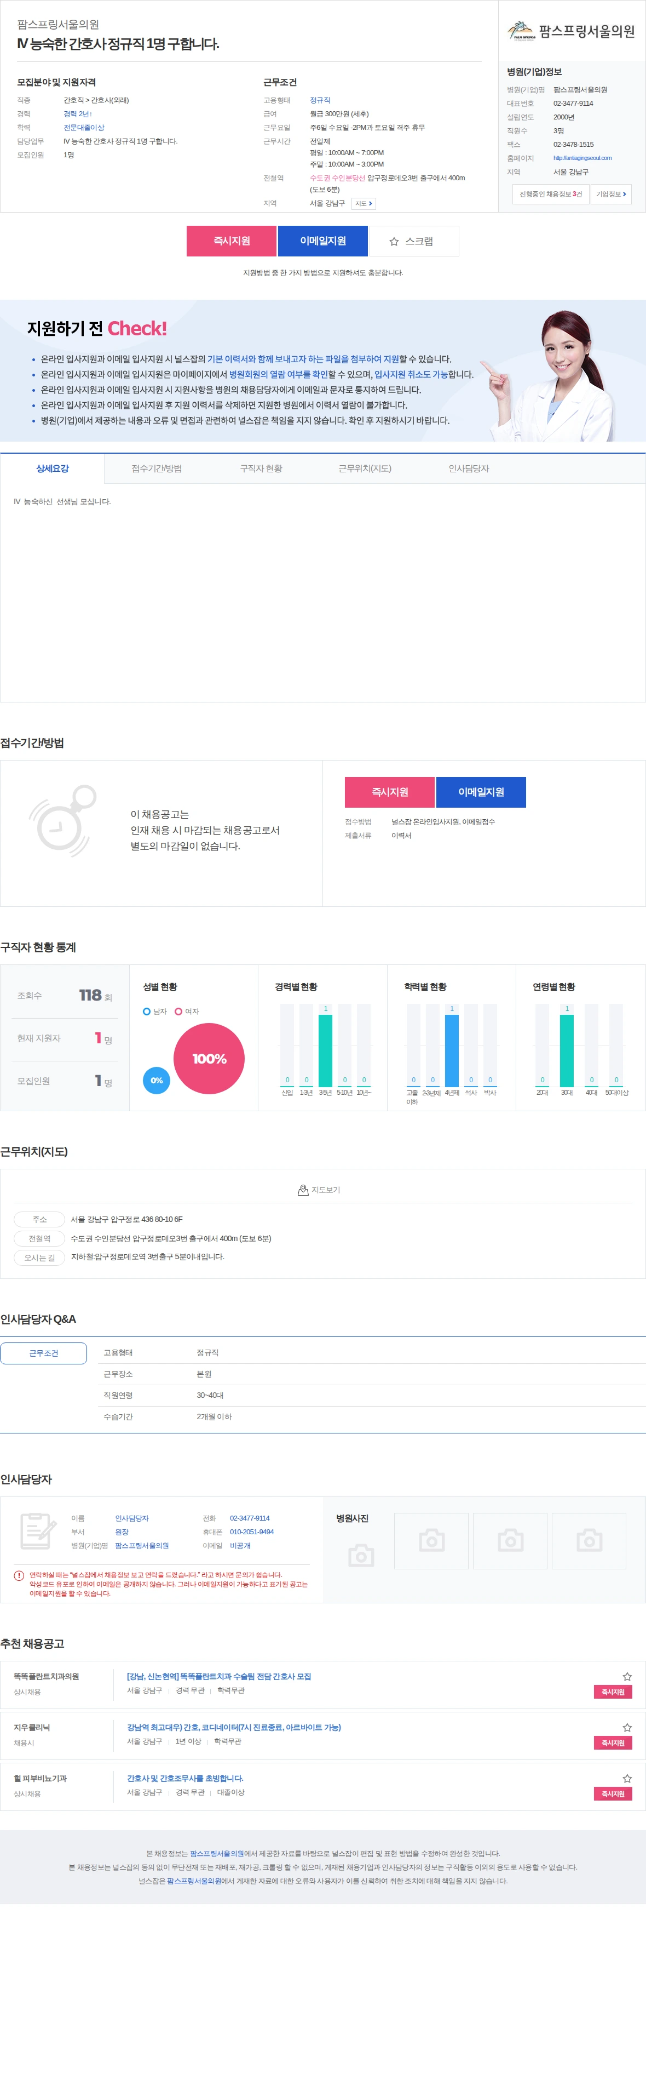Click the blue 0% male ratio circle
The width and height of the screenshot is (646, 2074).
[156, 1081]
